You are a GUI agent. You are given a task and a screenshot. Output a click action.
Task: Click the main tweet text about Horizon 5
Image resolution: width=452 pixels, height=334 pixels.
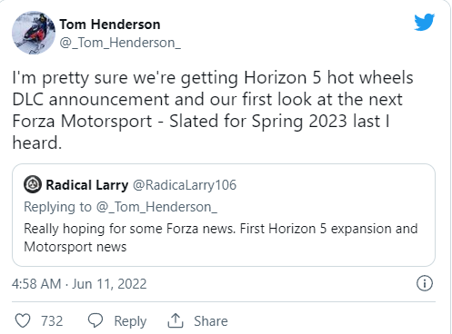pyautogui.click(x=213, y=110)
